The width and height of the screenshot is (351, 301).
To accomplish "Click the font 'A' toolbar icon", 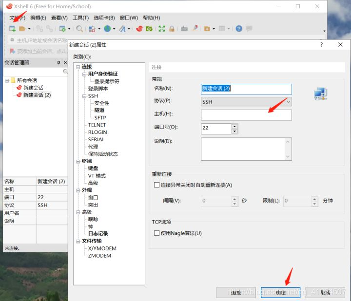I will coord(122,29).
